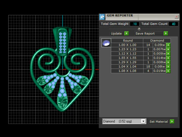Viewport: 182px width, 137px height.
Task: Select the 1.55 X 1.55 size cell
Action: click(127, 58)
